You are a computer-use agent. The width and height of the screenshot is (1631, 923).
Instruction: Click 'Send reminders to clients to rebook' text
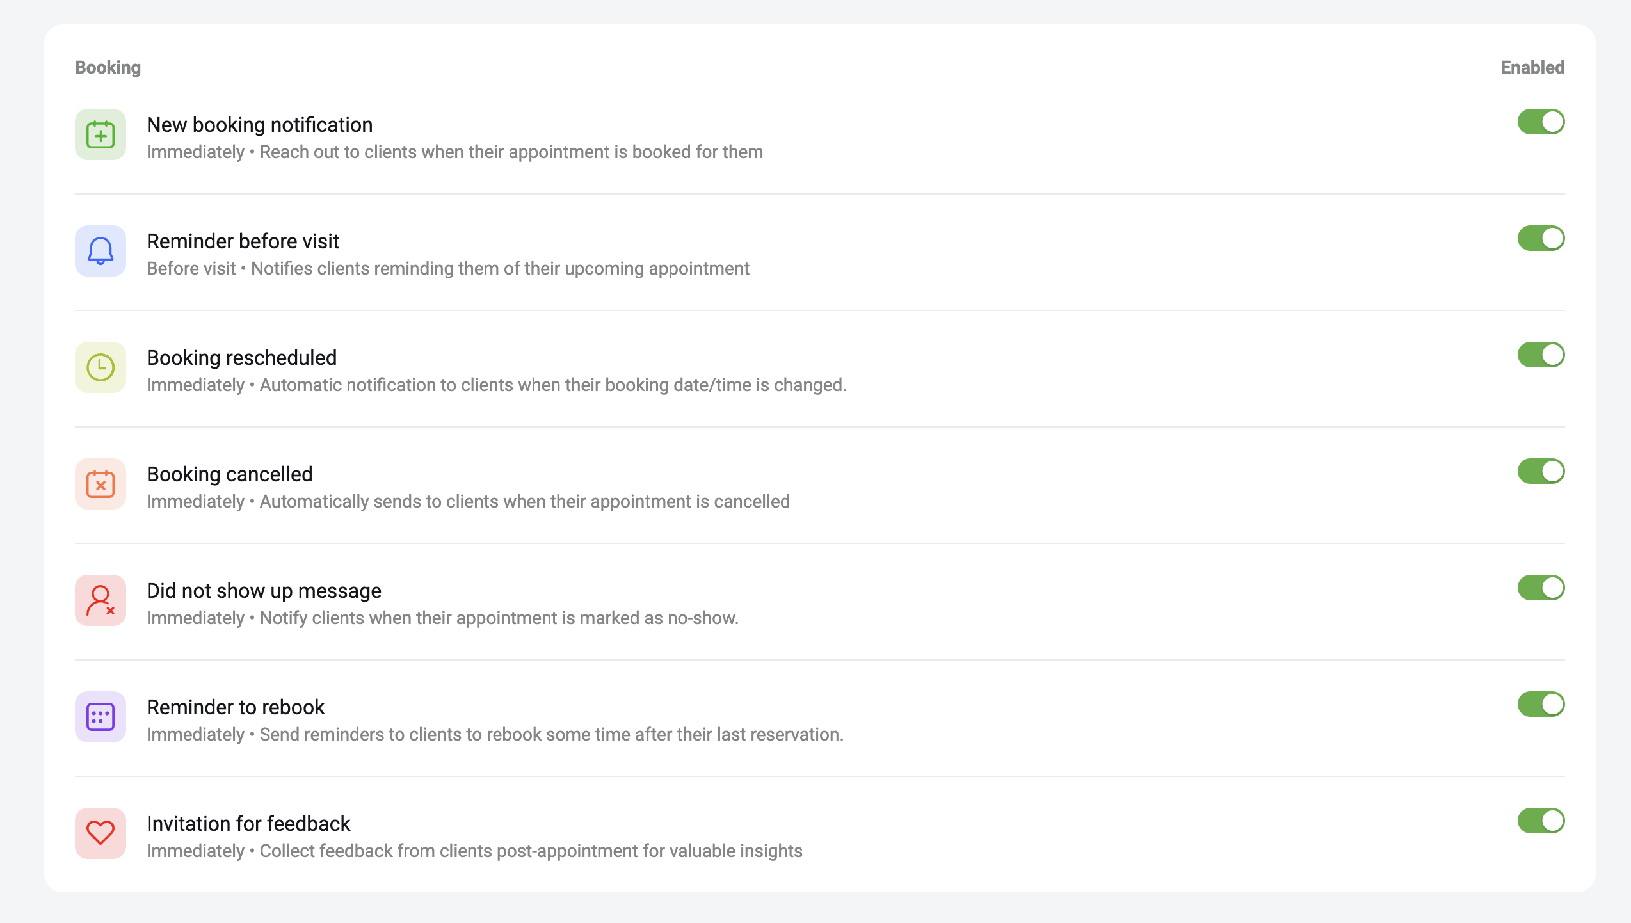pos(552,735)
